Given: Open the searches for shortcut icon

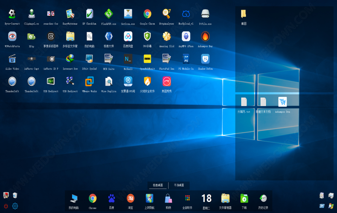Looking at the screenshot, I should 51,14.
